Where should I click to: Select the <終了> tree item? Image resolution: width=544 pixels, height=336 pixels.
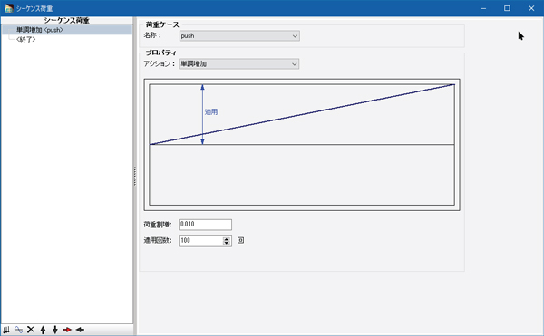(26, 39)
